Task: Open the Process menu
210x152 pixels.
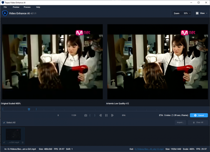Action: [x=27, y=7]
